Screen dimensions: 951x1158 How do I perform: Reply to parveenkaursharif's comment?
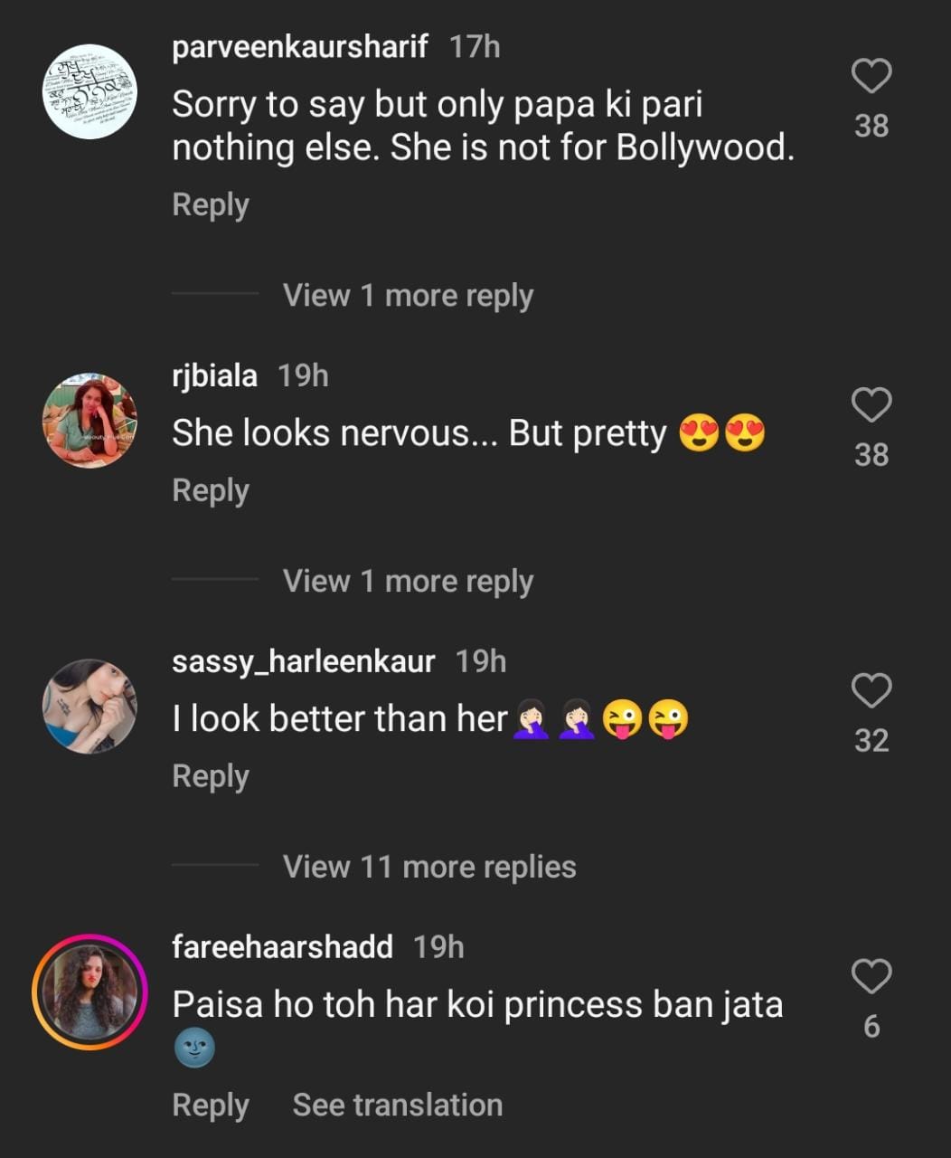(x=211, y=205)
